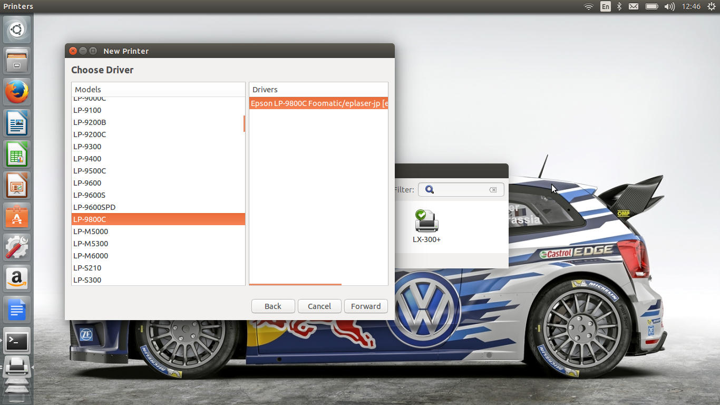Select model LP-9300
Screen dimensions: 720x405
(158, 147)
